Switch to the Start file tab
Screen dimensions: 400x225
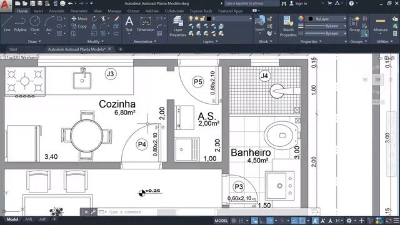(13, 49)
